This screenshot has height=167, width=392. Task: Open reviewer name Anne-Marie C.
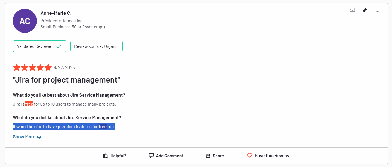56,13
